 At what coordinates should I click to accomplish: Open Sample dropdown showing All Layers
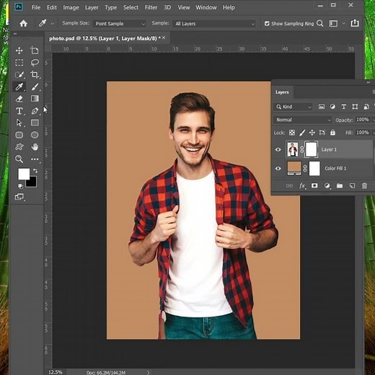(214, 24)
